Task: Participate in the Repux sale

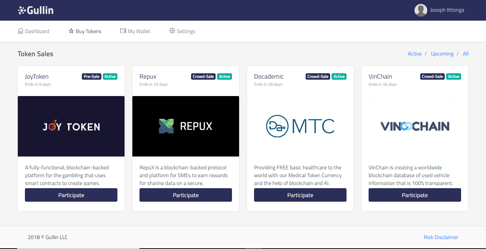Action: click(186, 195)
